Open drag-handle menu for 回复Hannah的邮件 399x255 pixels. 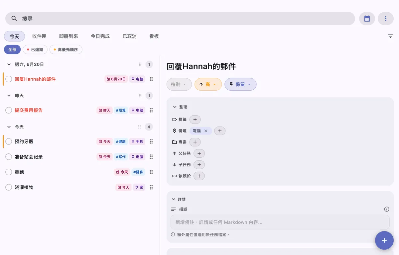pyautogui.click(x=151, y=79)
